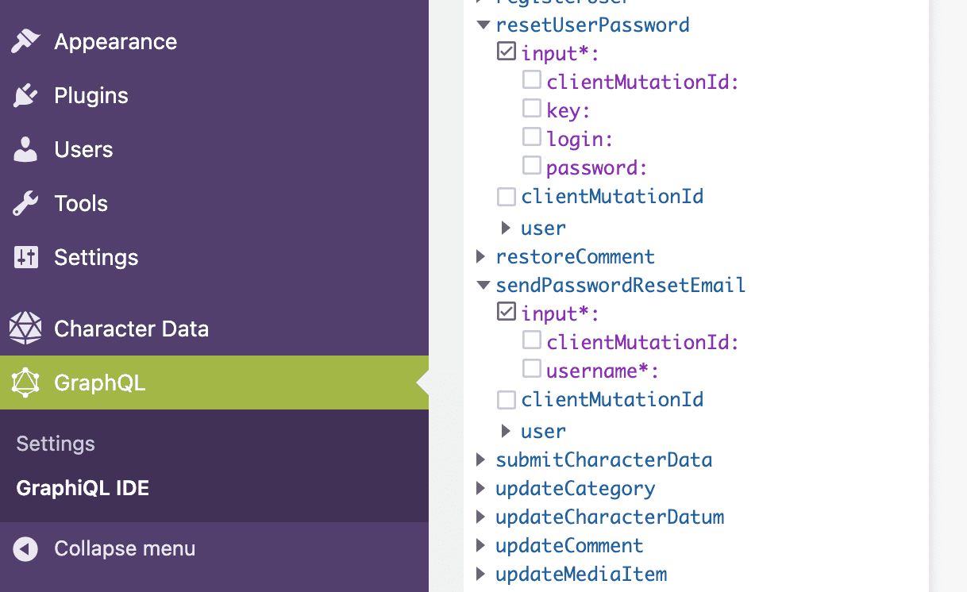Click the GraphQL logo icon
Viewport: 967px width, 592px height.
[x=25, y=382]
